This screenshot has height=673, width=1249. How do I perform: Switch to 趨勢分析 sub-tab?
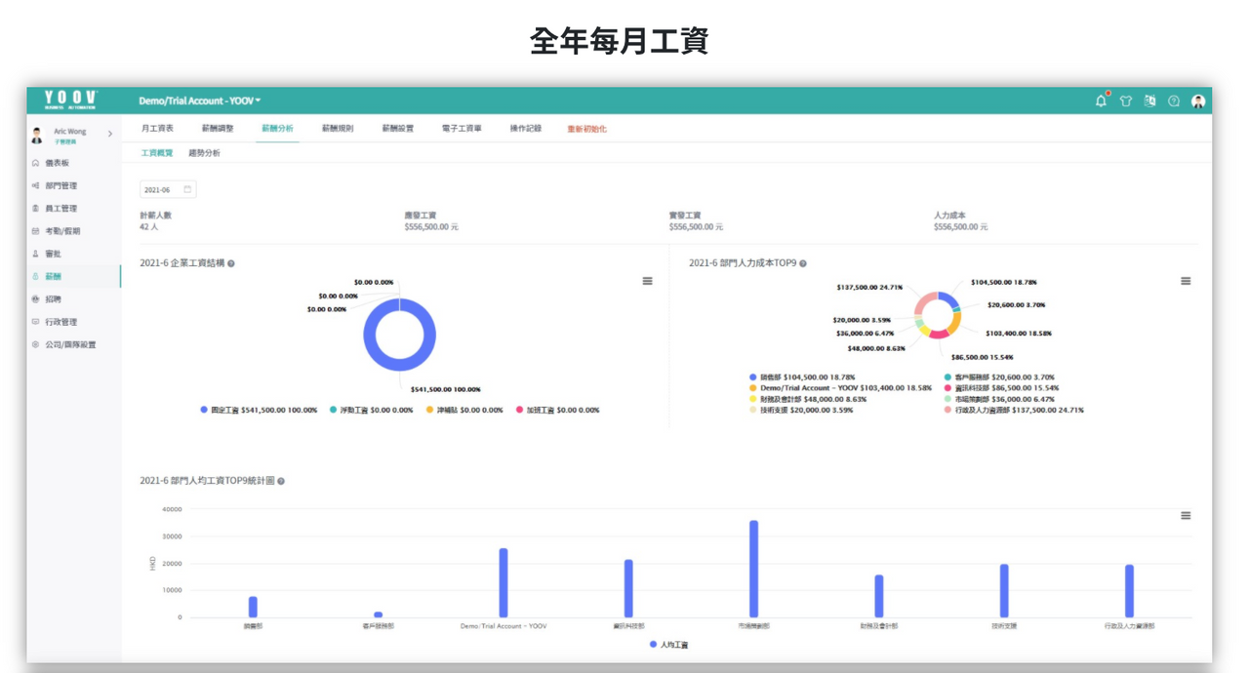pyautogui.click(x=204, y=153)
